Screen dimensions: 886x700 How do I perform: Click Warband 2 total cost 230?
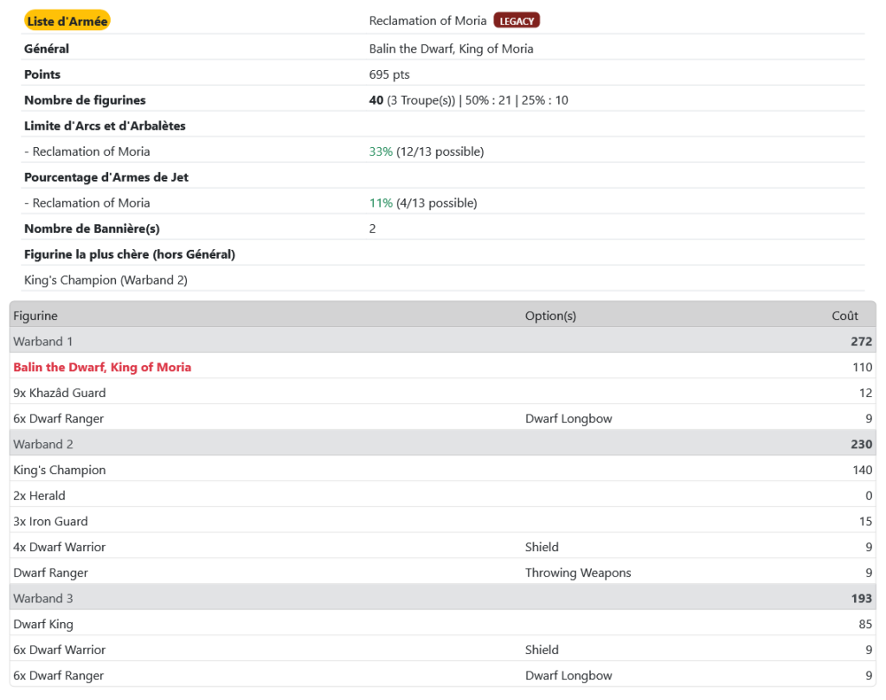(x=861, y=444)
